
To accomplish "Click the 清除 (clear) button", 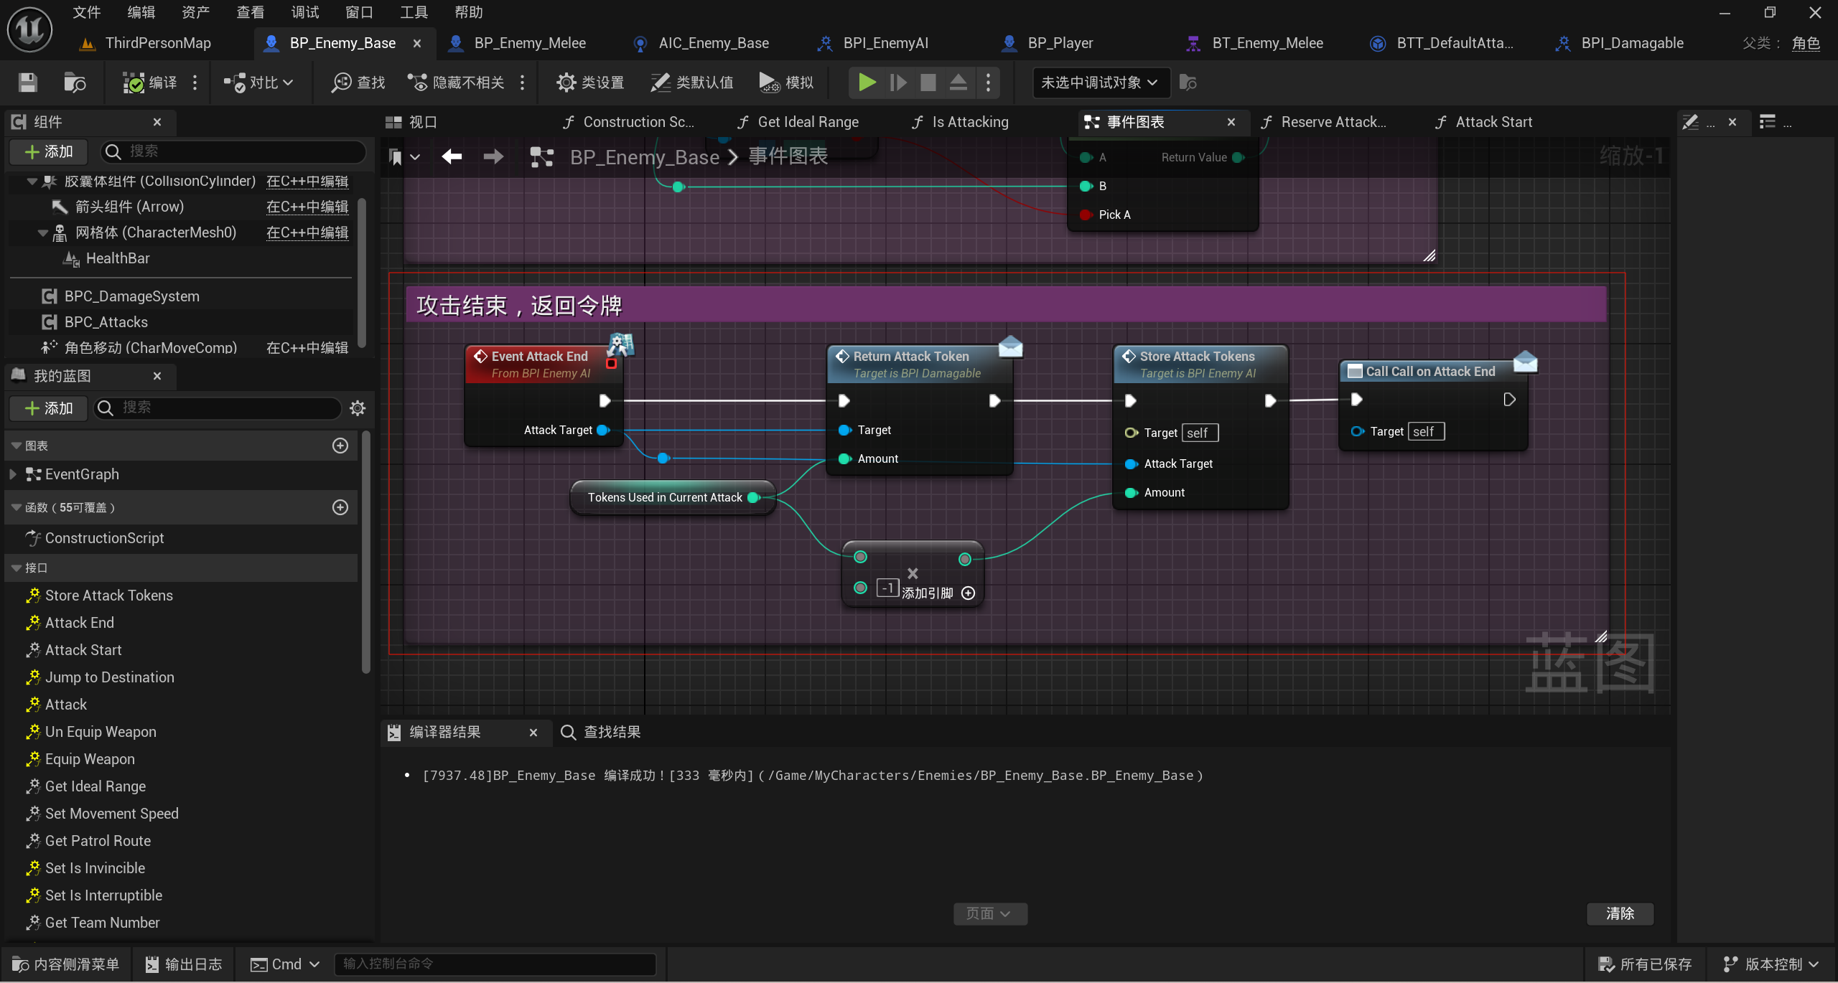I will click(x=1619, y=913).
